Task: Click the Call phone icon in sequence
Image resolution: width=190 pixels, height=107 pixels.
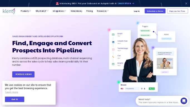Action: 113,57
